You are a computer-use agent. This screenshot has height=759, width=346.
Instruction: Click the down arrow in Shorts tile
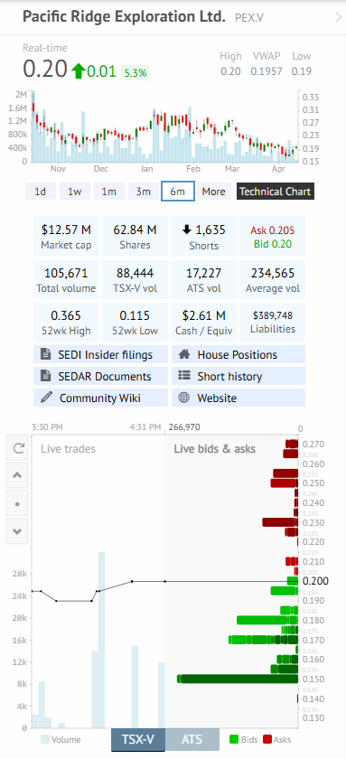tap(187, 230)
